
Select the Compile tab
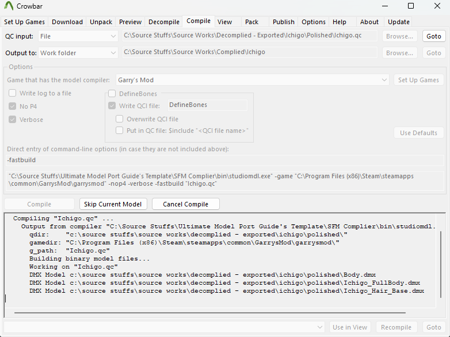click(x=199, y=21)
